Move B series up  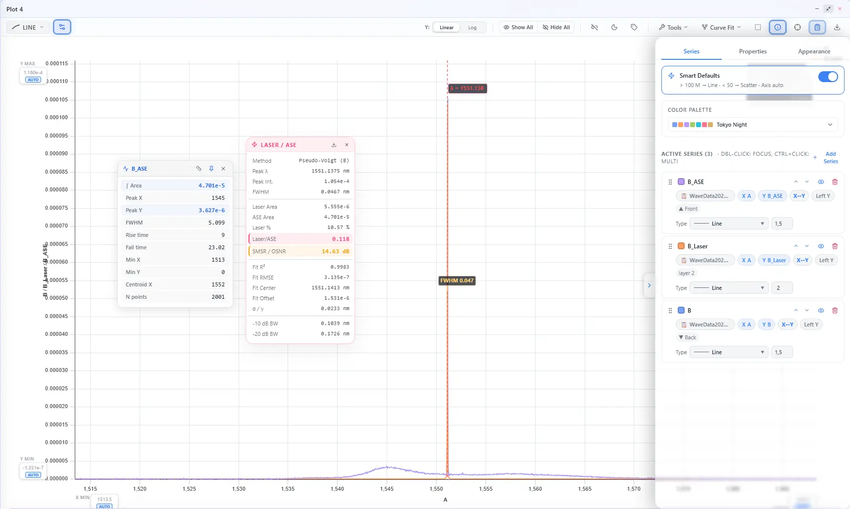796,311
